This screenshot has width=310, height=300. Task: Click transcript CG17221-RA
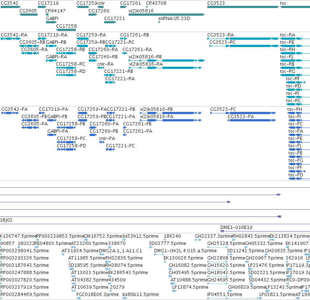point(120,79)
